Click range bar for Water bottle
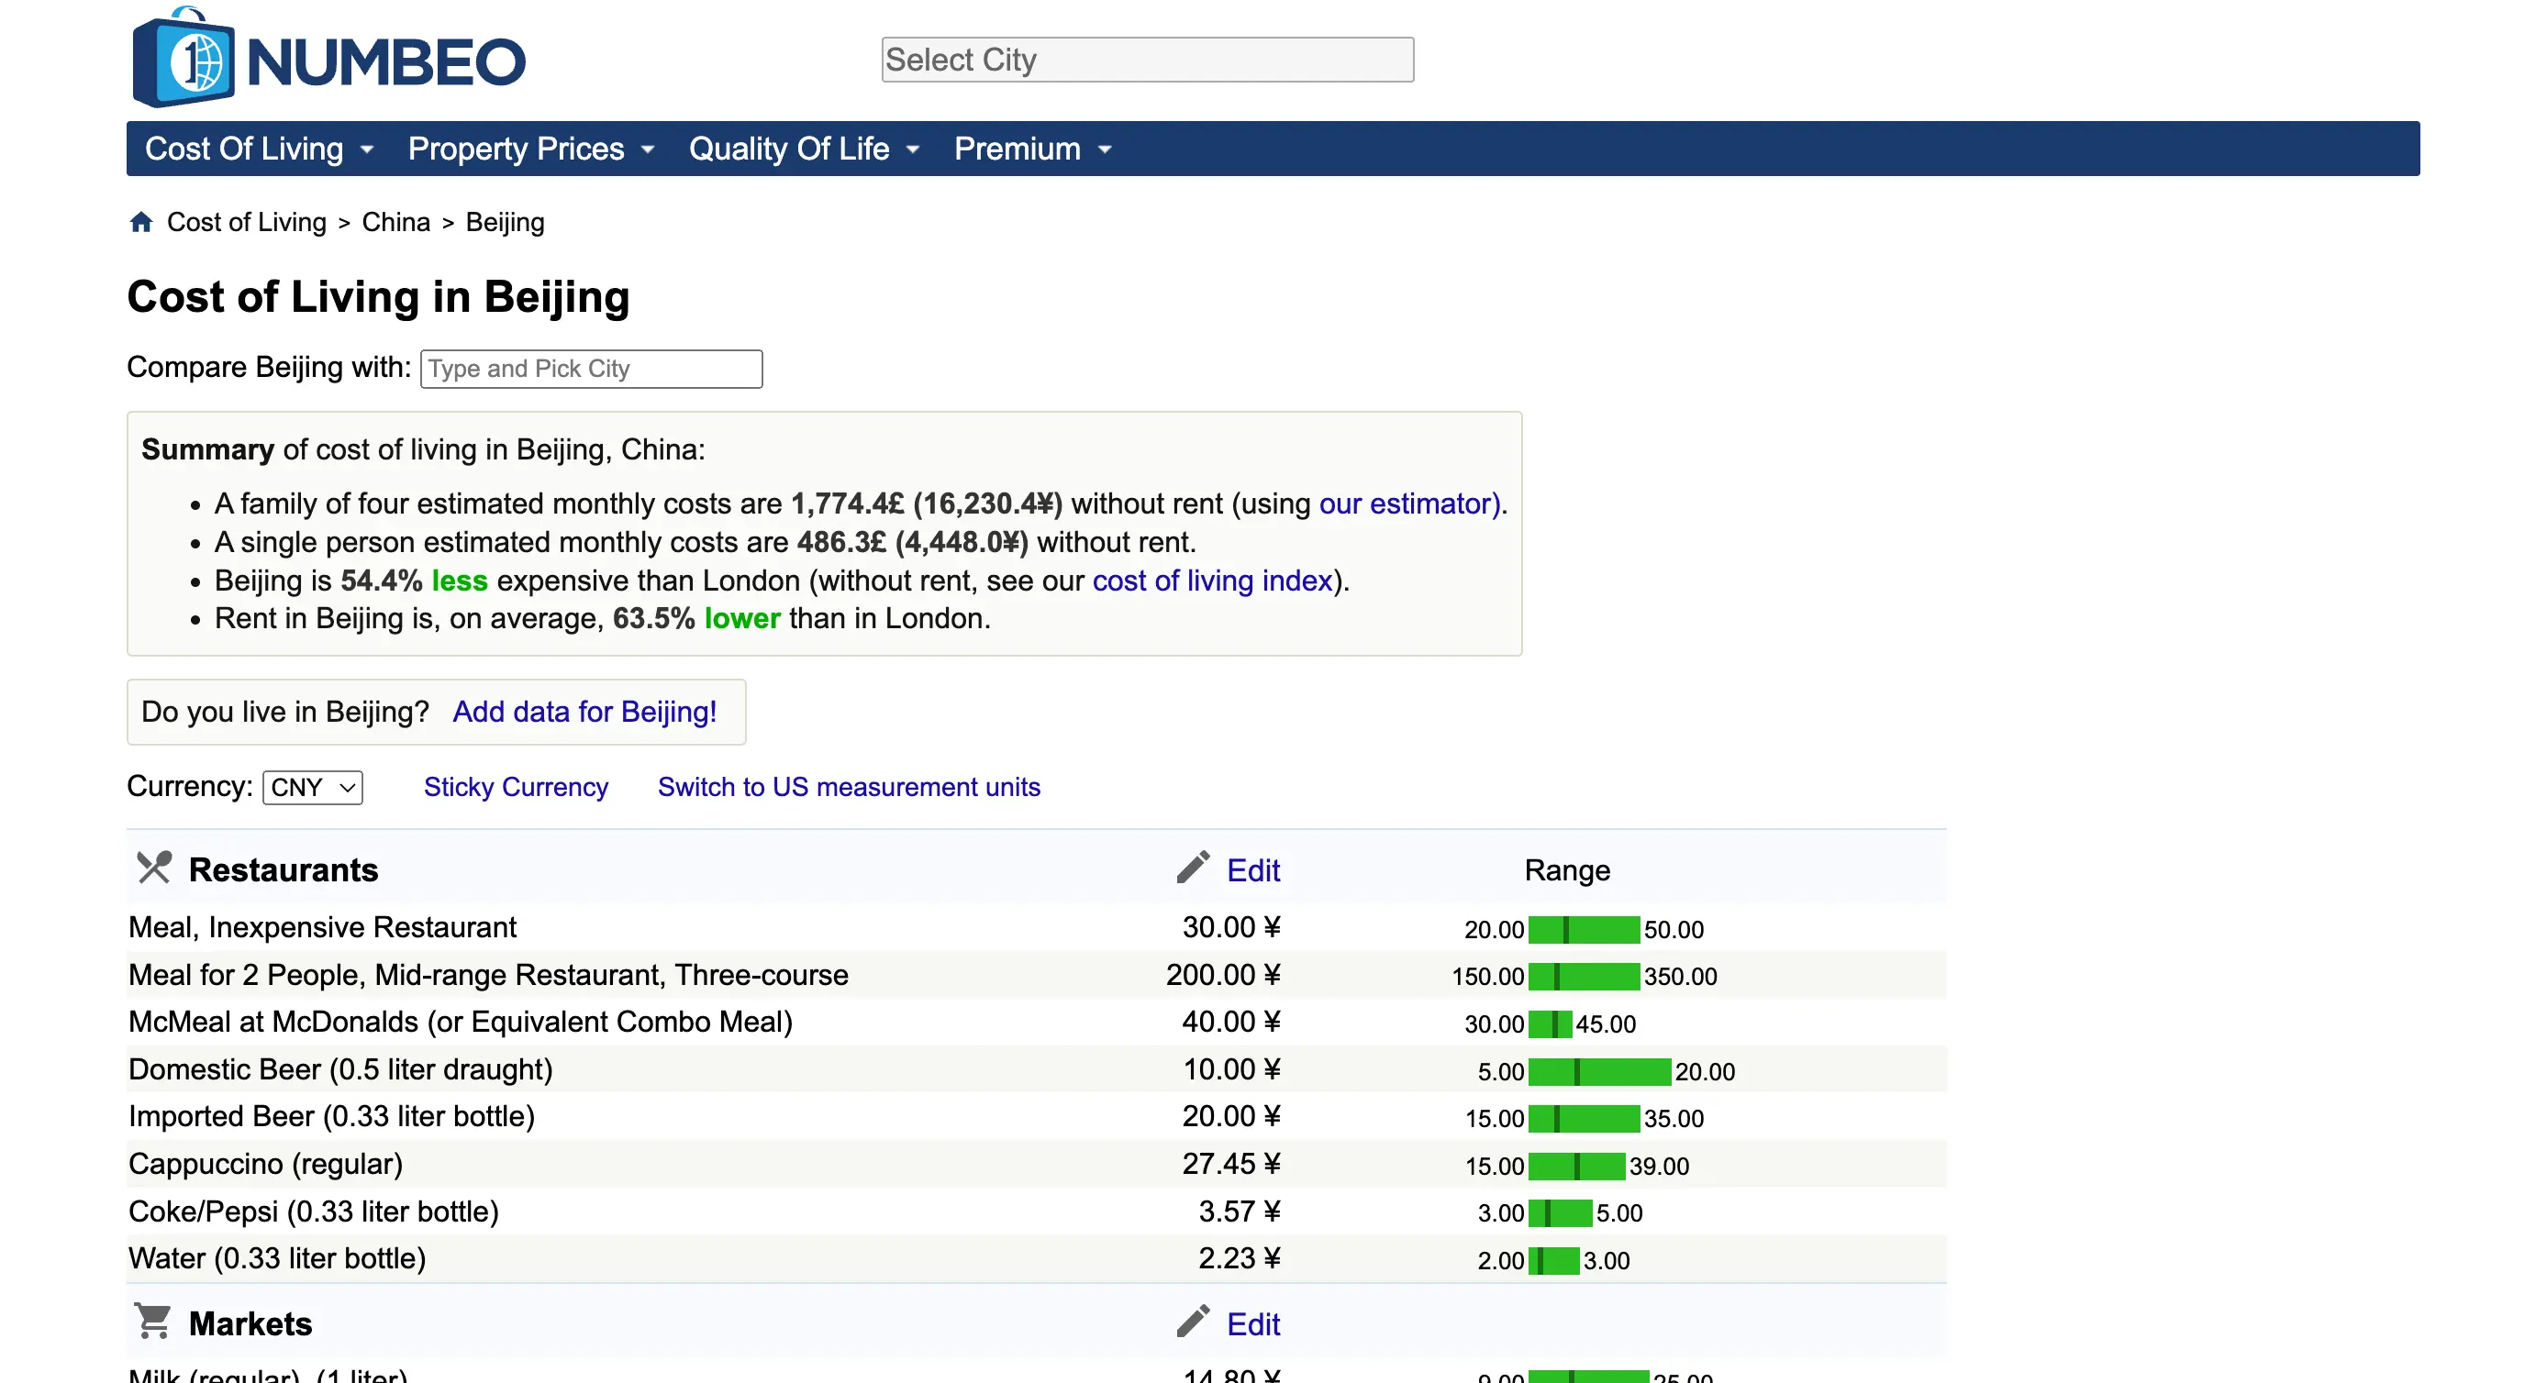2547x1383 pixels. [x=1554, y=1260]
